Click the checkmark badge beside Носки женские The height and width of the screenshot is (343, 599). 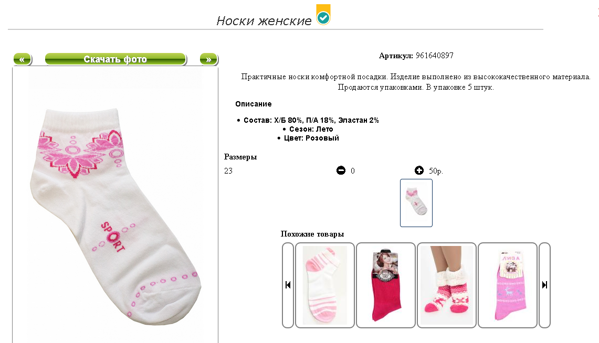pyautogui.click(x=323, y=15)
